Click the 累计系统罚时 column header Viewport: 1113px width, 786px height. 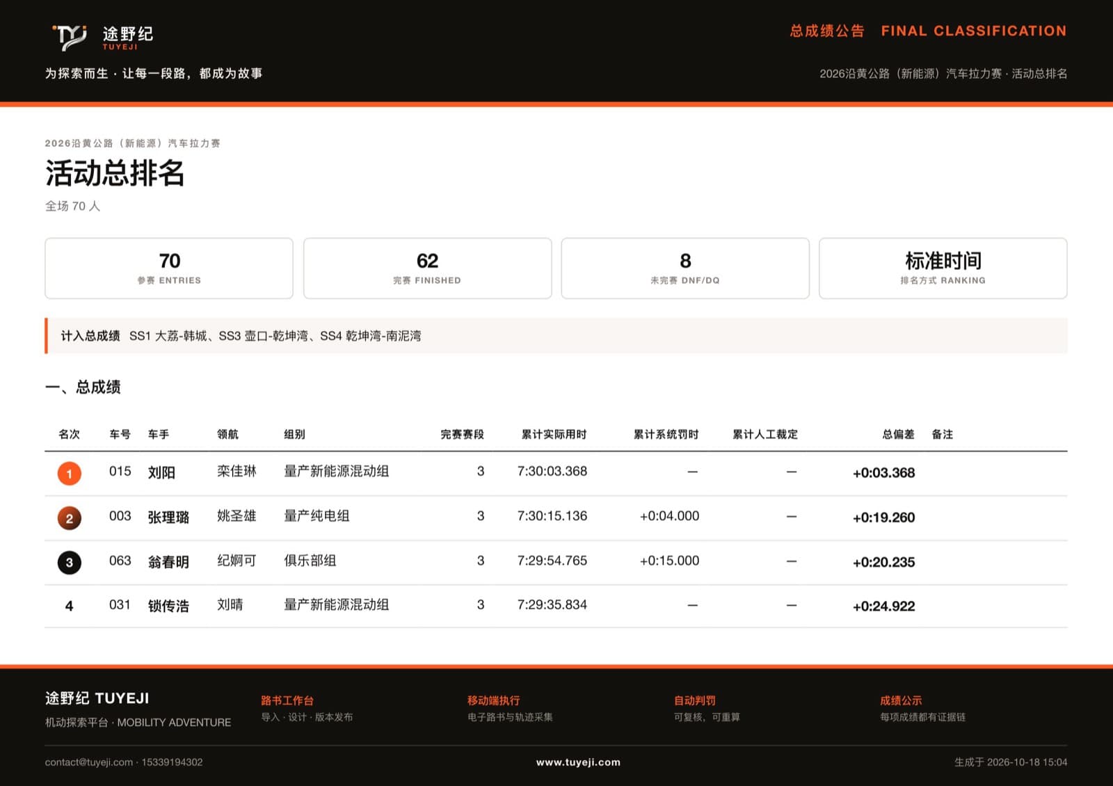click(666, 434)
